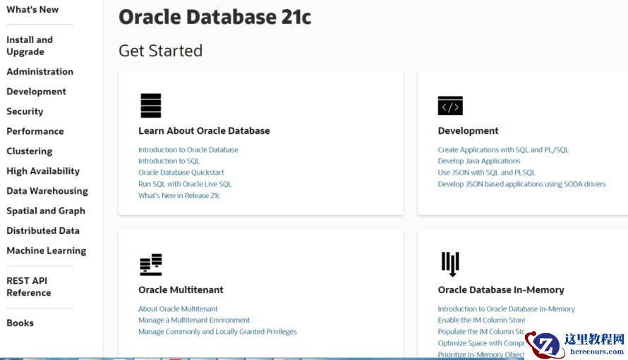
Task: Open REST API Reference
Action: pos(28,287)
